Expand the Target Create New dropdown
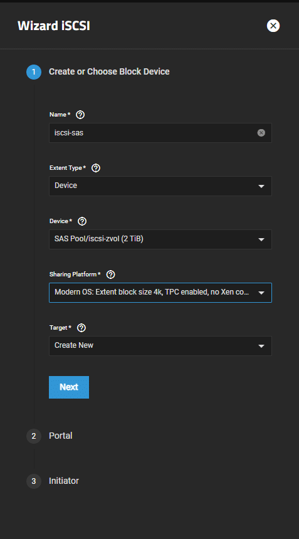The width and height of the screenshot is (299, 539). (160, 346)
